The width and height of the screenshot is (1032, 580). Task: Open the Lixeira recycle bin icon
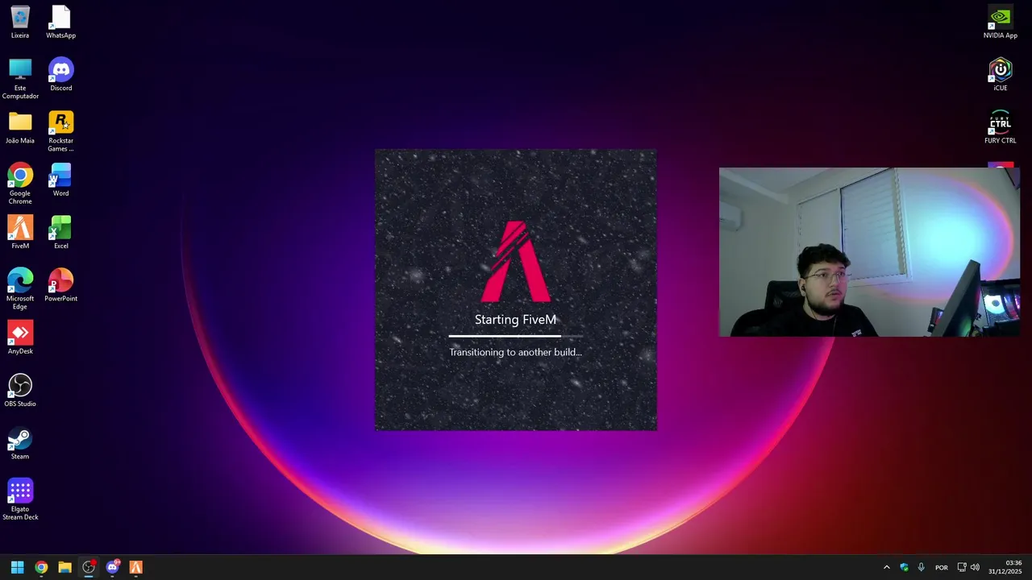20,23
